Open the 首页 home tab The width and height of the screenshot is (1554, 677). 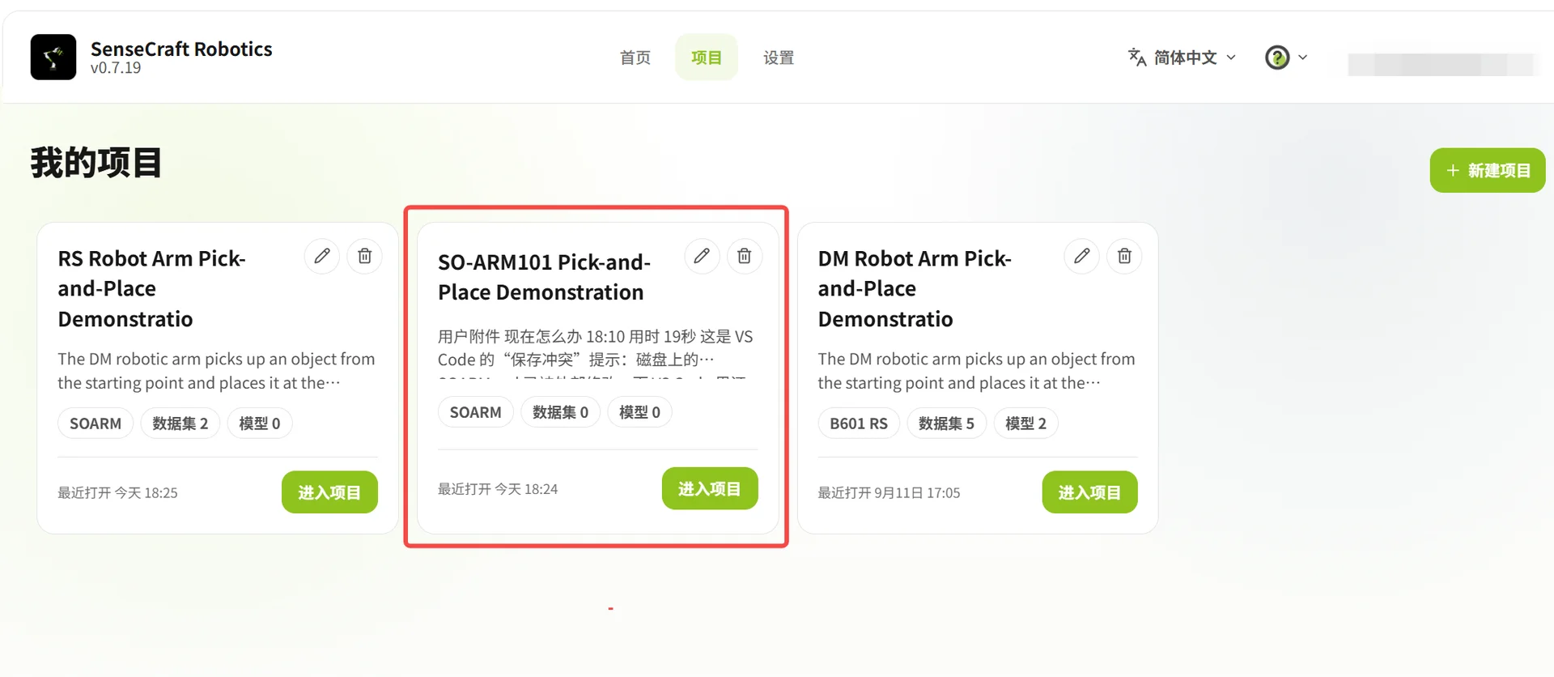(x=635, y=57)
